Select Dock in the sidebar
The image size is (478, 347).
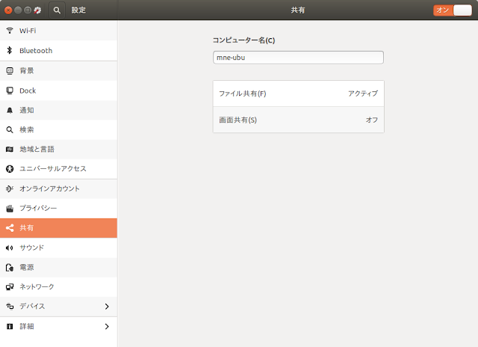pos(58,90)
